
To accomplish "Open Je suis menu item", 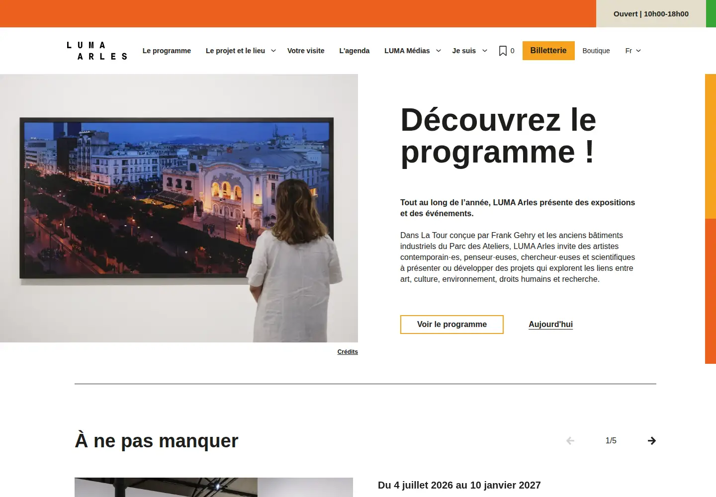I will pos(464,51).
